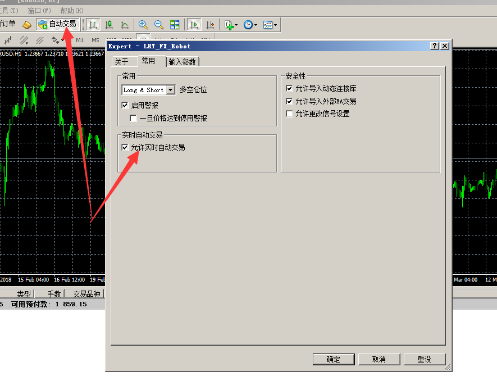
Task: Toggle 允许实时自动交易 checkbox
Action: pyautogui.click(x=125, y=147)
